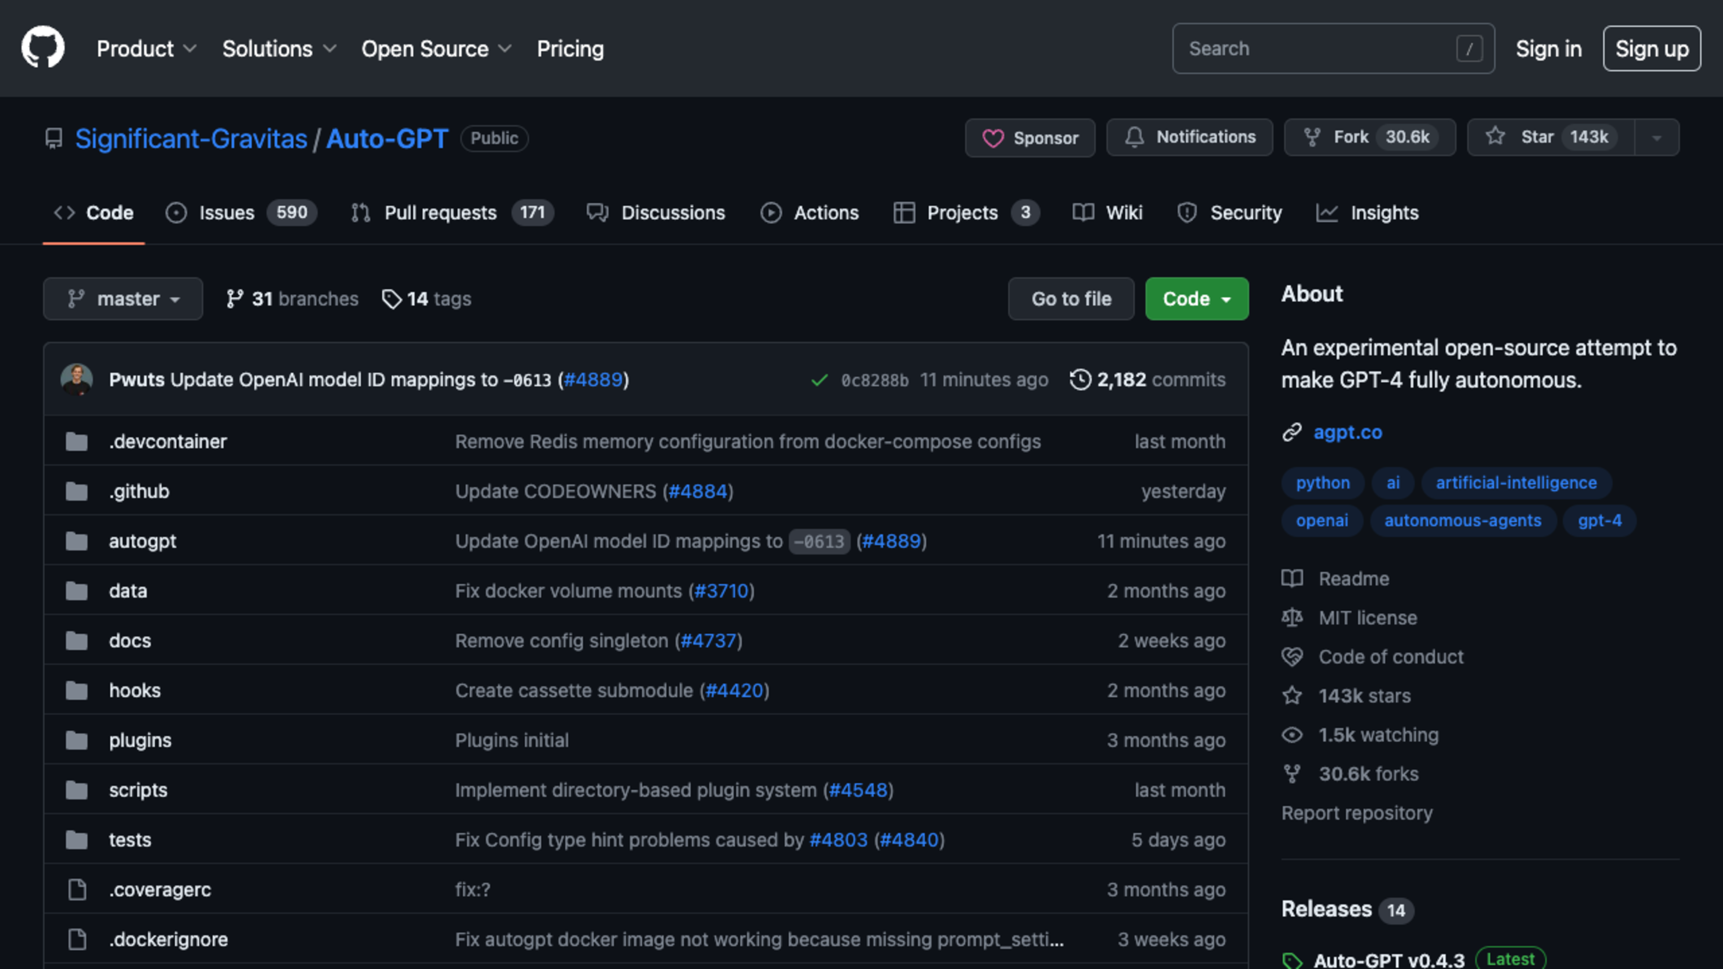Go to the Pricing page
Viewport: 1723px width, 969px height.
tap(570, 49)
